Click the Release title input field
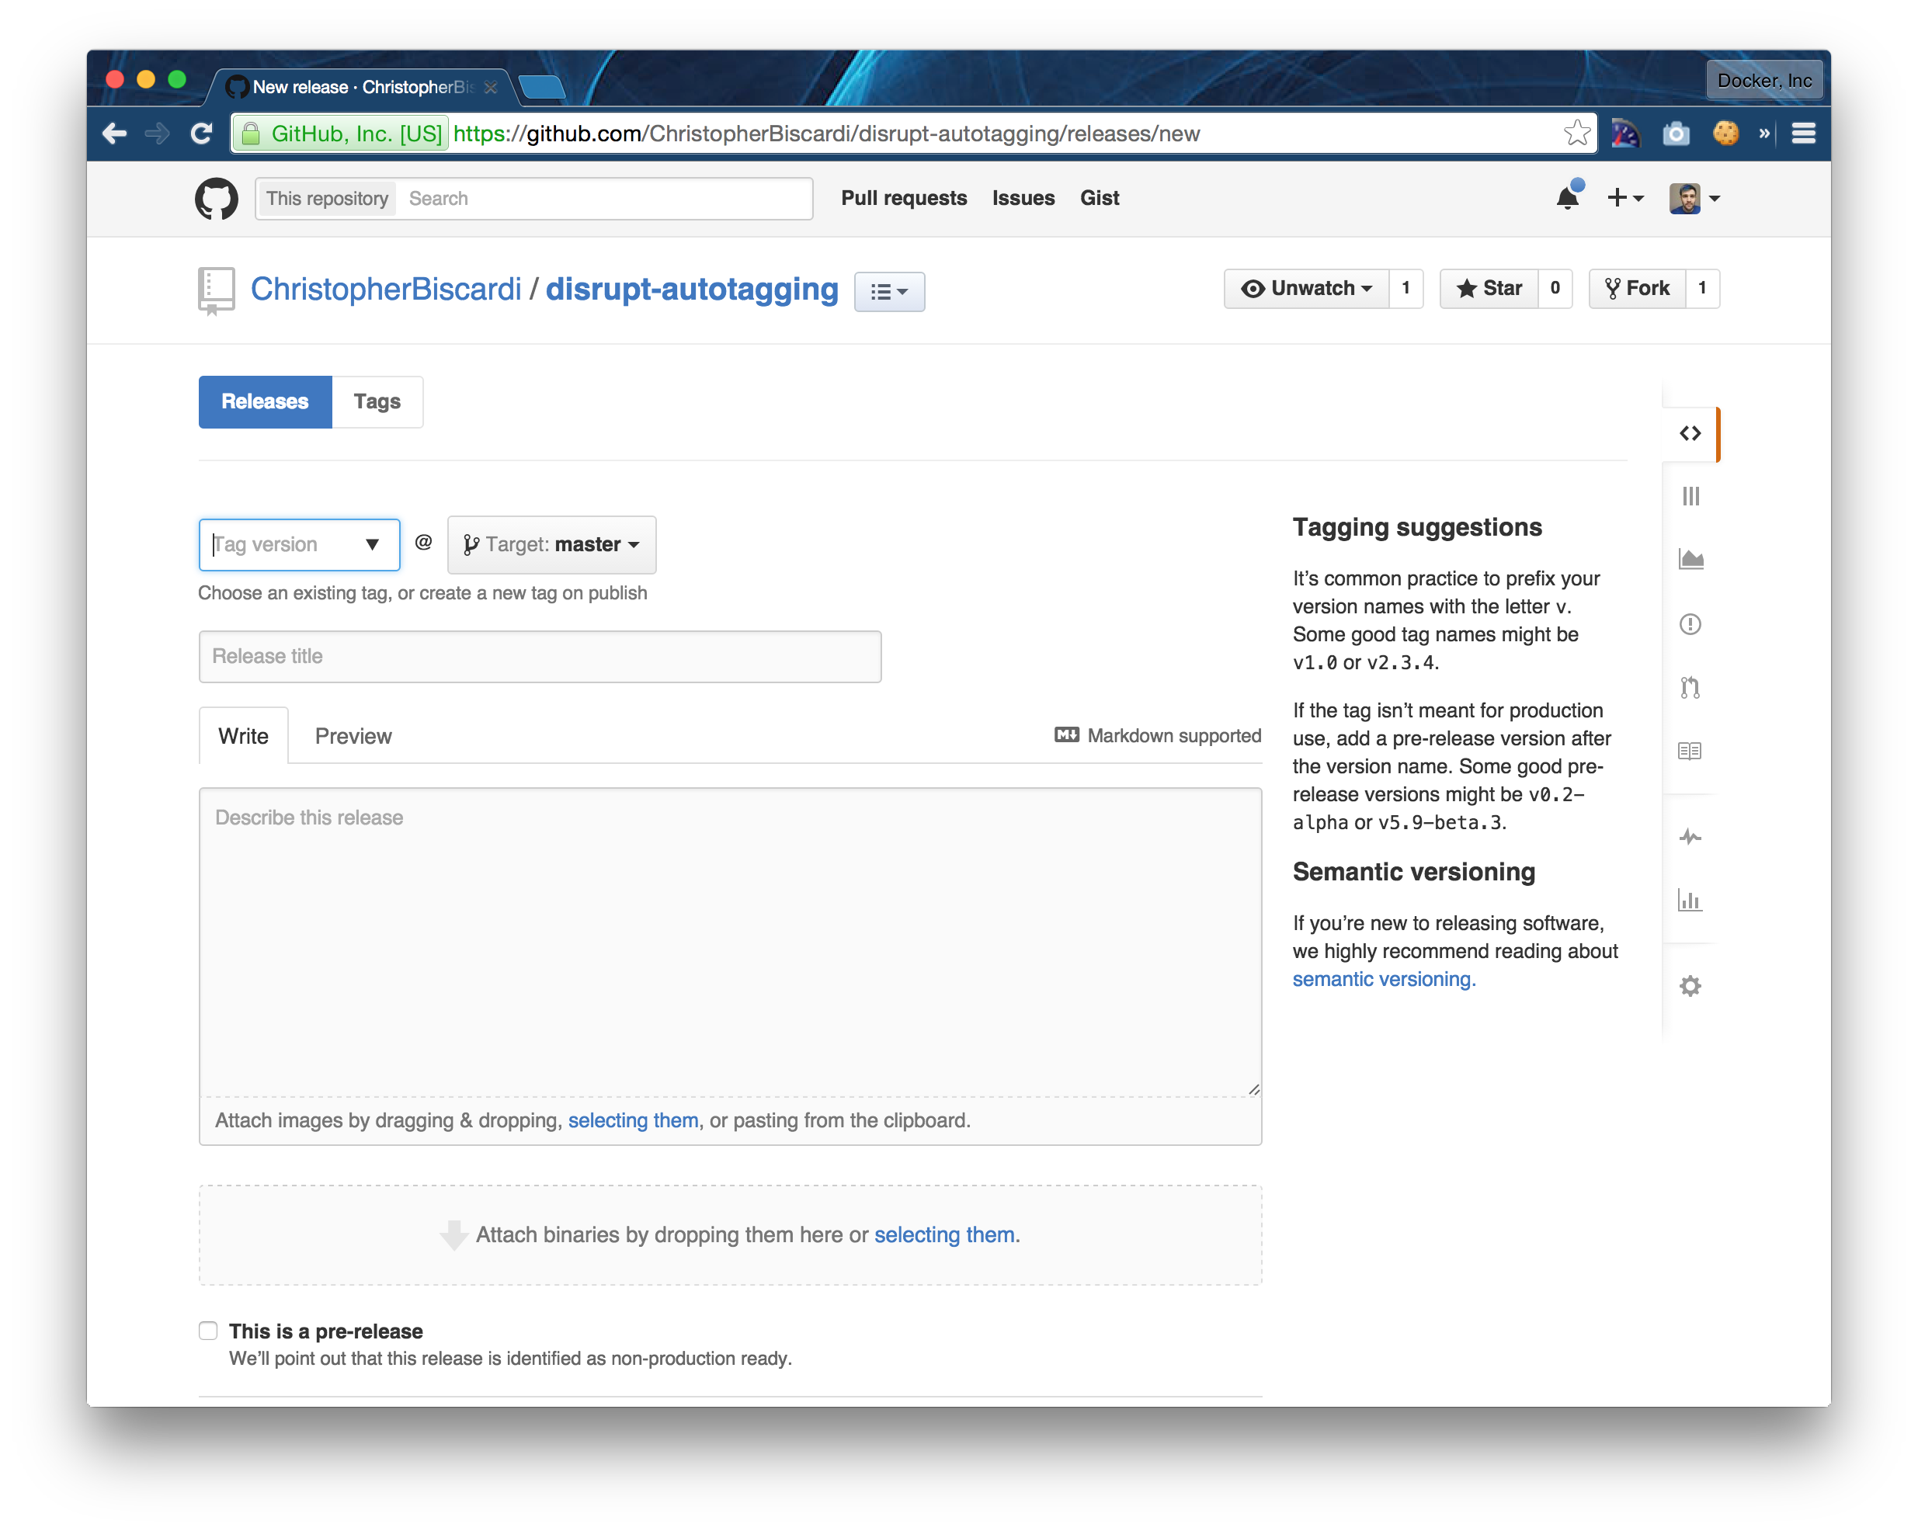The height and width of the screenshot is (1531, 1918). tap(540, 657)
